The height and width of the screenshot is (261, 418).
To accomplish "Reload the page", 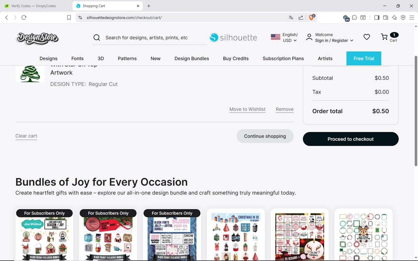I will [24, 18].
